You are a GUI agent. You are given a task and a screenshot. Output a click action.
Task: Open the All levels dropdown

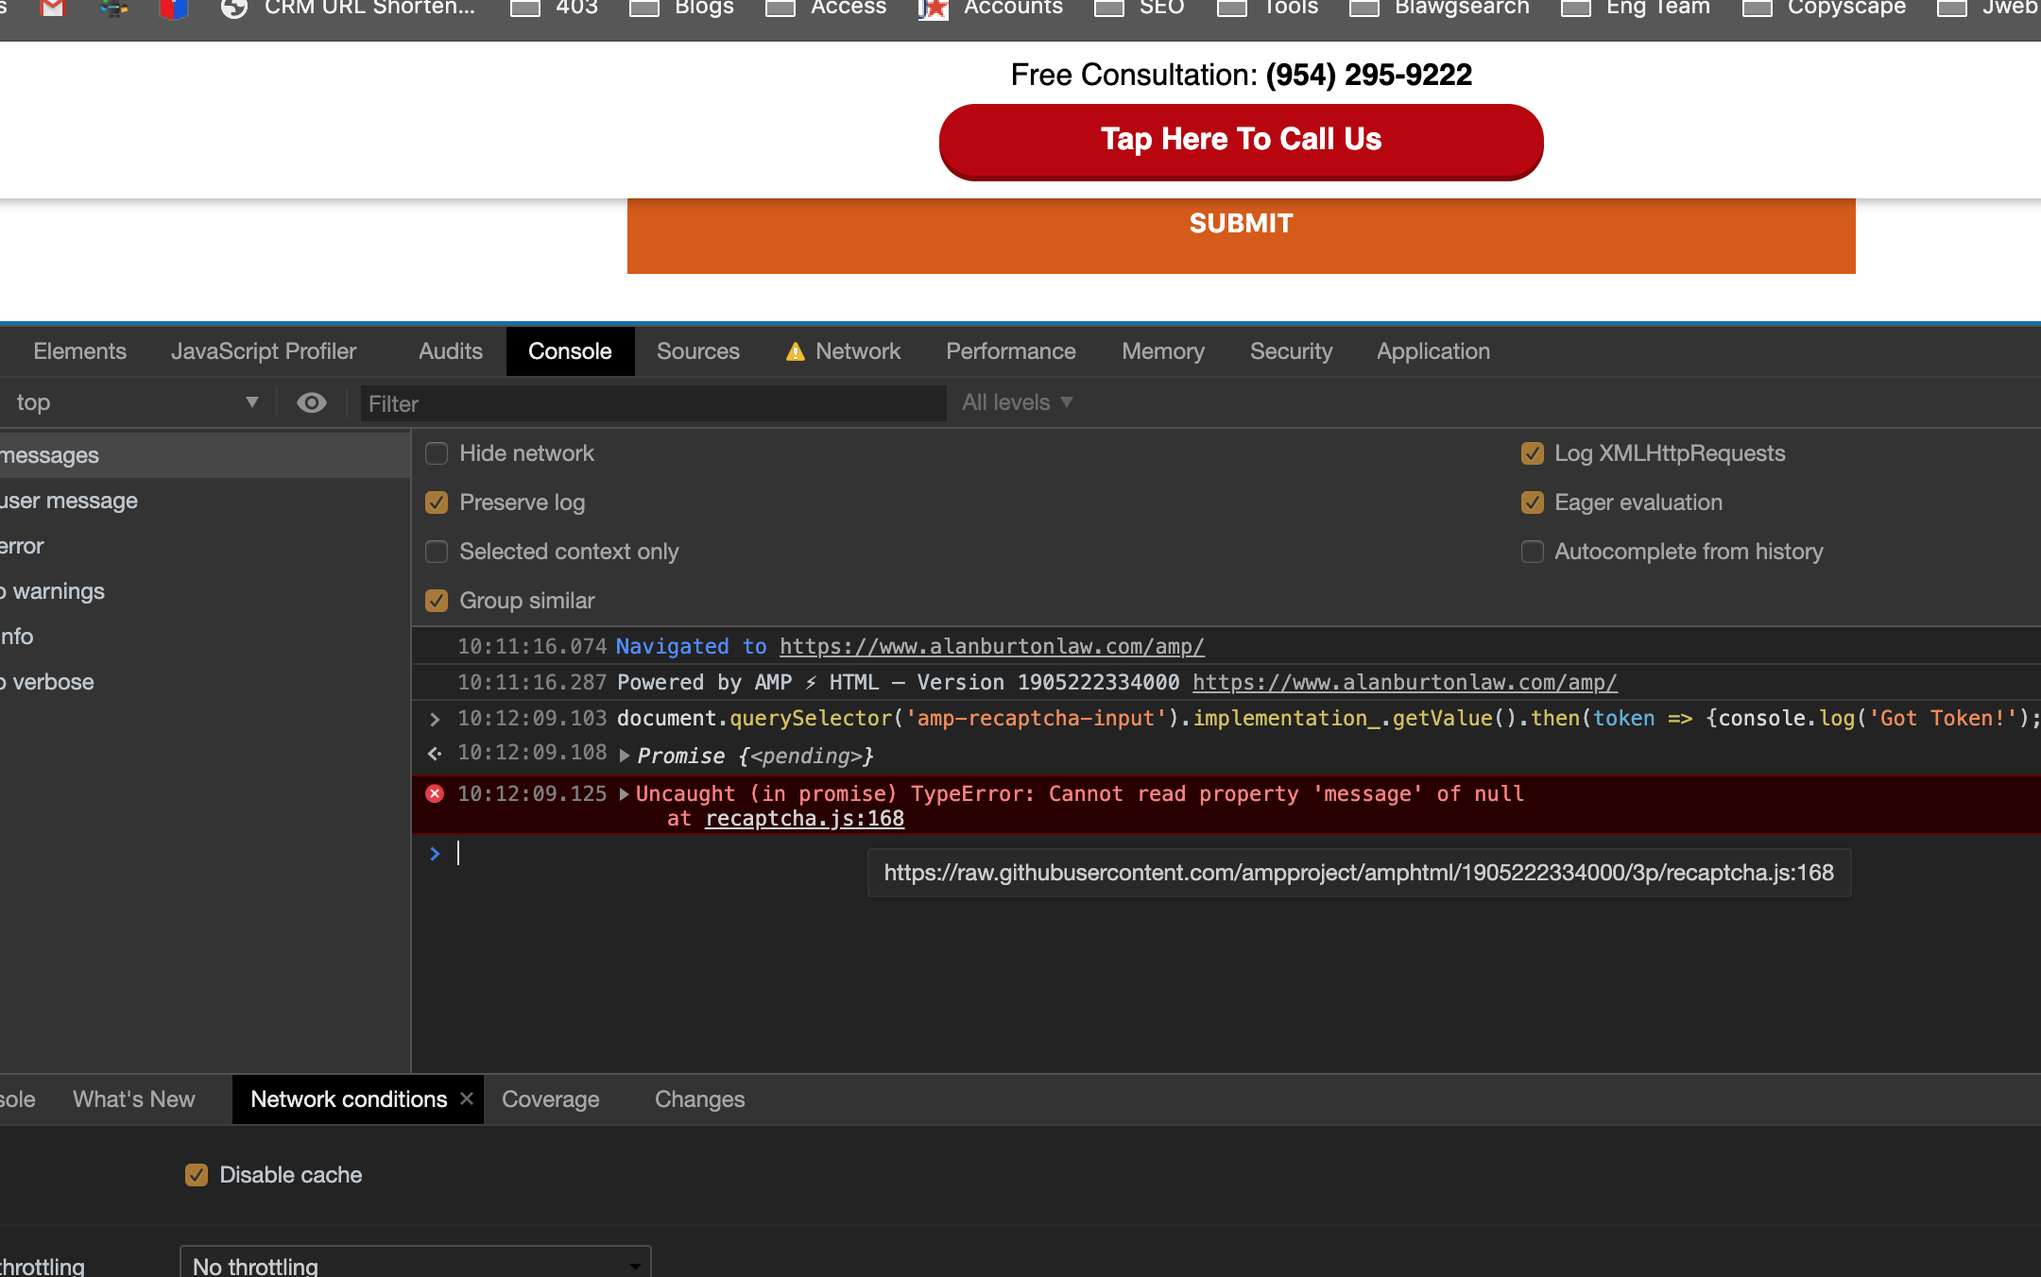point(1017,402)
